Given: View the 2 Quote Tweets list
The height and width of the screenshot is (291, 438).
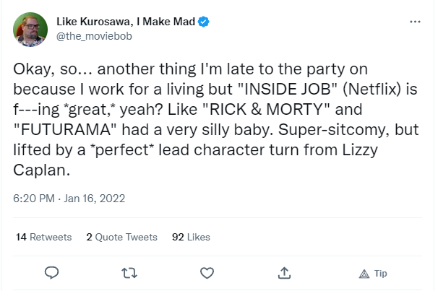Looking at the screenshot, I should point(121,237).
